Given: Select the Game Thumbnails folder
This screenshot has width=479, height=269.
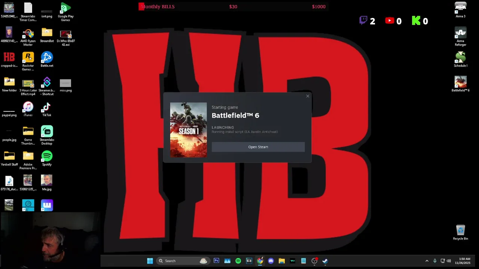Looking at the screenshot, I should pos(28,136).
